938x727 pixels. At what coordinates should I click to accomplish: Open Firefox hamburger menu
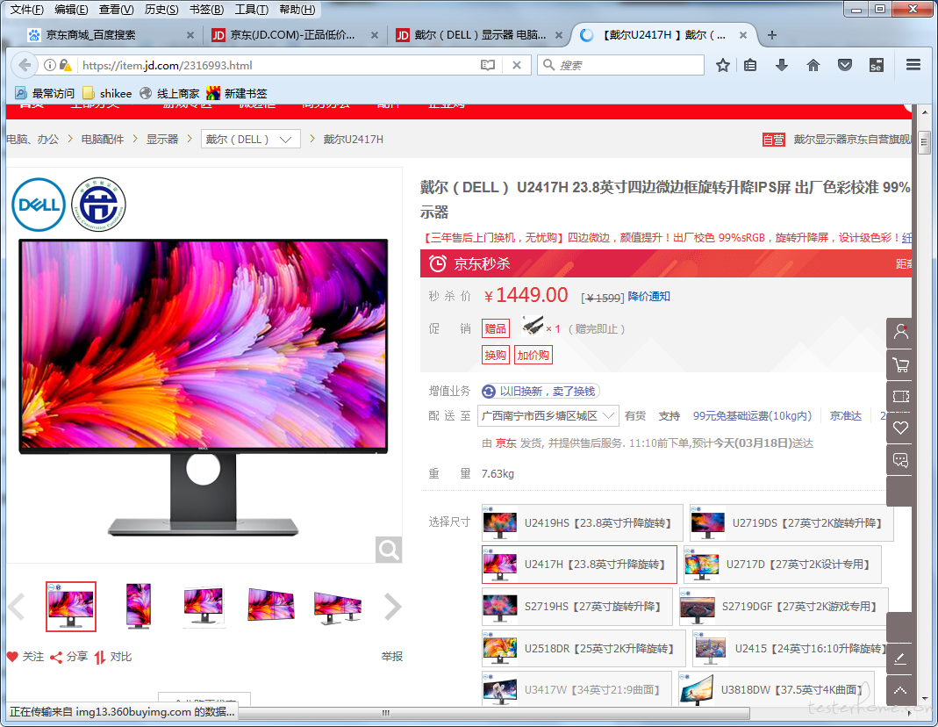(x=913, y=65)
